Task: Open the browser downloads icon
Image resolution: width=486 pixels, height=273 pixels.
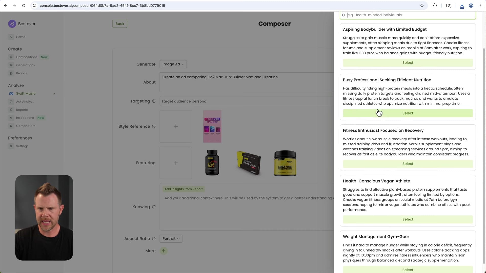Action: [x=462, y=6]
